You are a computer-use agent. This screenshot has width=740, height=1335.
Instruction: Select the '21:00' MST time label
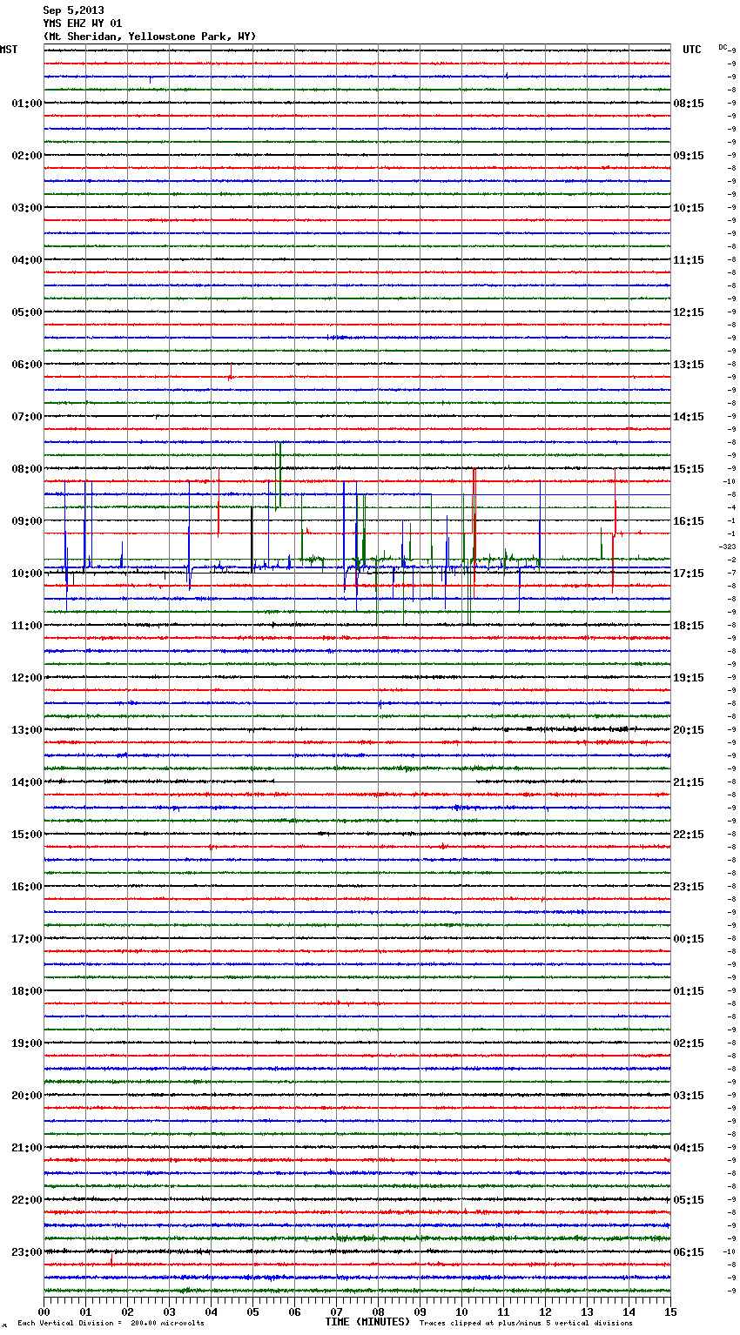[x=27, y=1148]
